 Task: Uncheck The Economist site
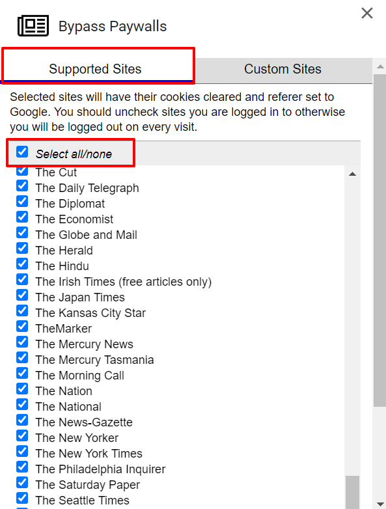[22, 217]
